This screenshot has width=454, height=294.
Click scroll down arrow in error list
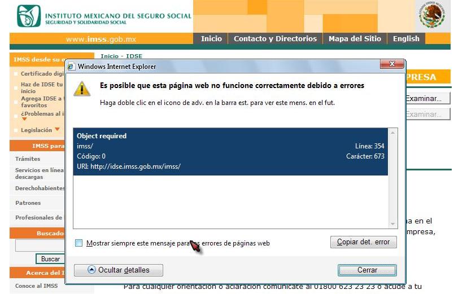392,223
